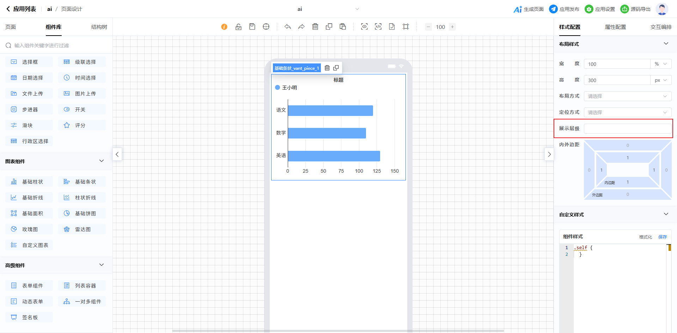This screenshot has height=333, width=677.
Task: Open the width unit % dropdown
Action: point(660,64)
